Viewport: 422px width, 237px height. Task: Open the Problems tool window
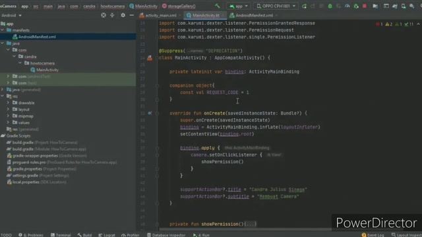click(x=31, y=235)
